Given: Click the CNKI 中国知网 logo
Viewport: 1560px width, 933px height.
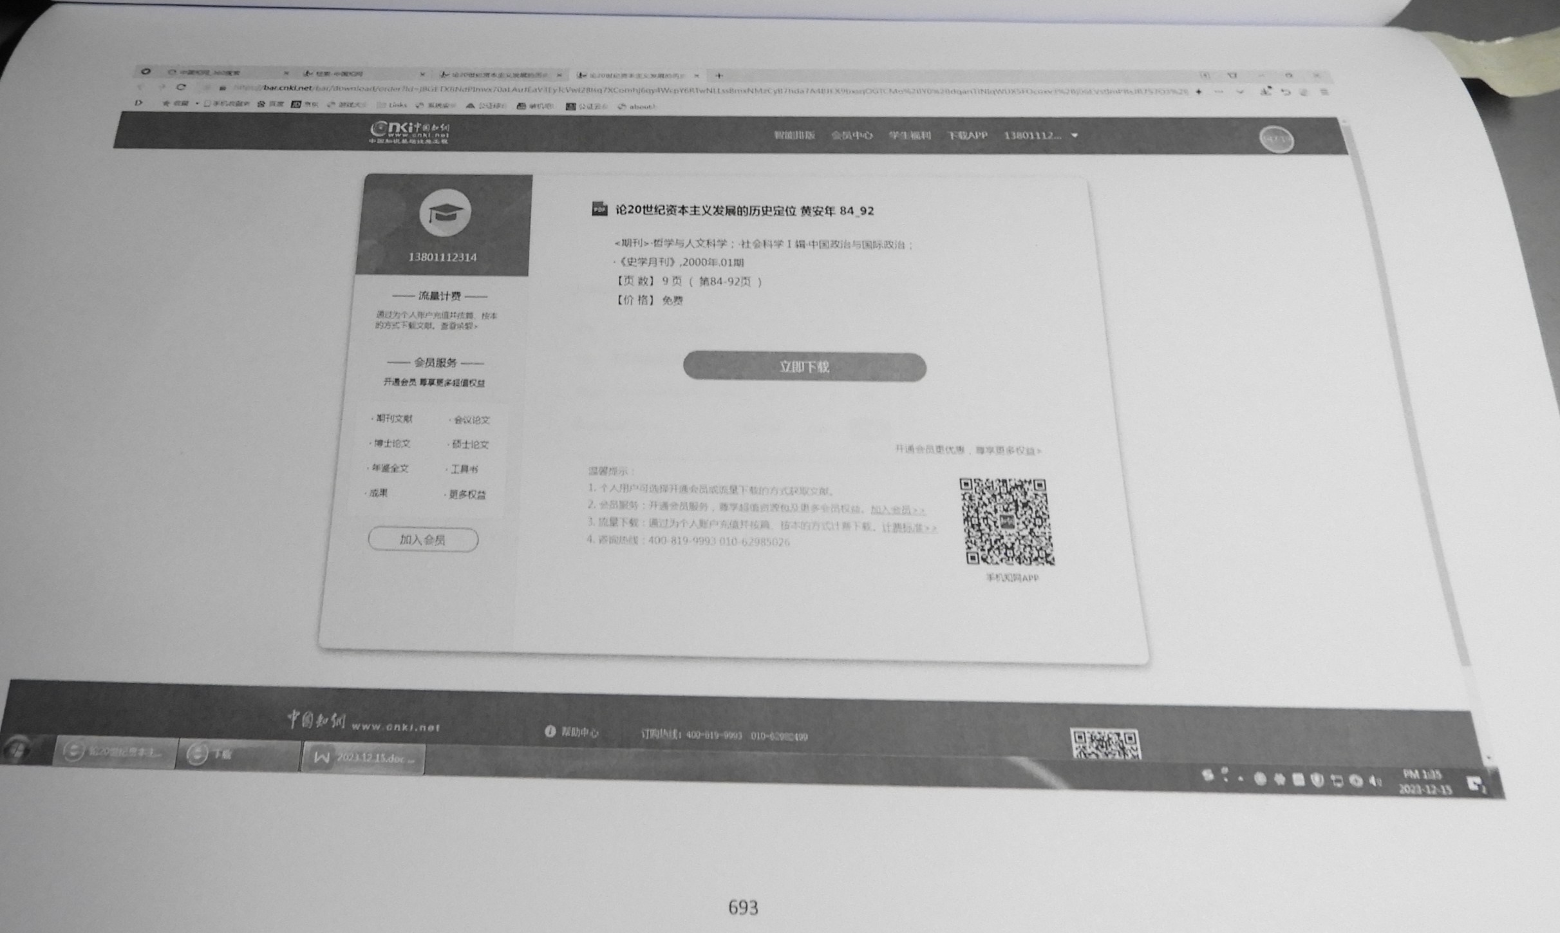Looking at the screenshot, I should pyautogui.click(x=409, y=132).
